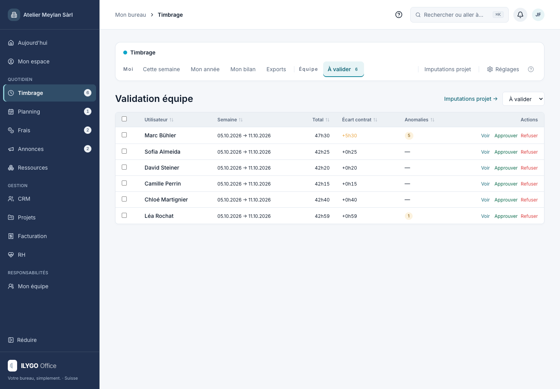Viewport: 560px width, 389px height.
Task: Click the Planning calendar icon
Action: 11,112
